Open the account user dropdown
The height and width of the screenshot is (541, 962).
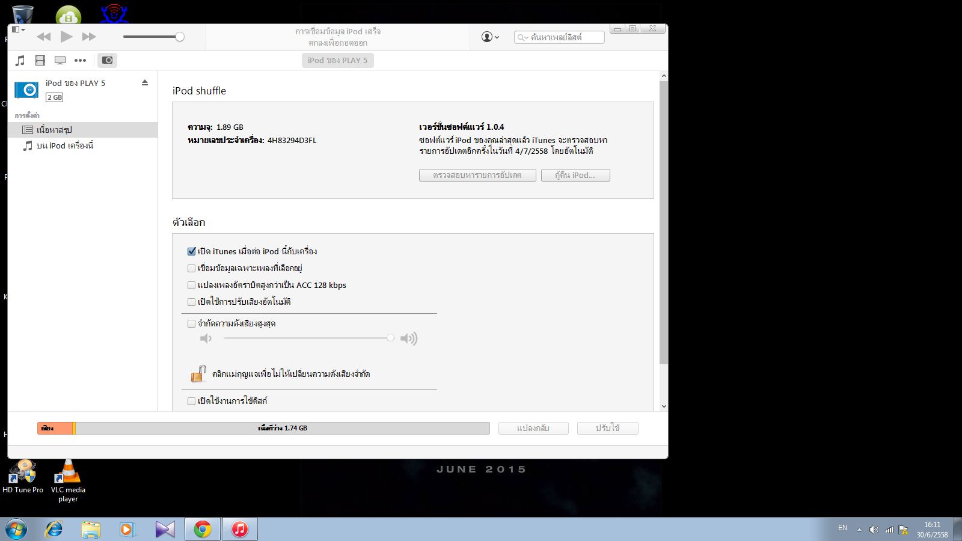490,37
